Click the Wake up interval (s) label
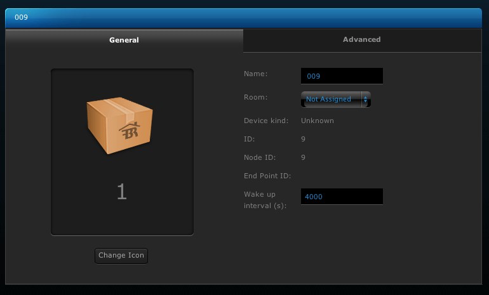Viewport: 489px width, 295px height. (x=265, y=200)
